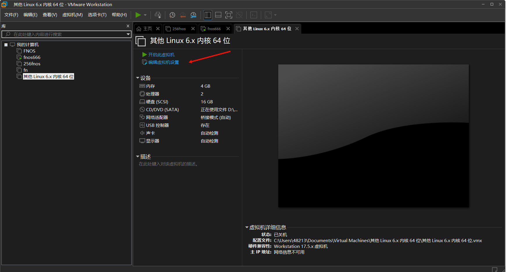506x272 pixels.
Task: Close the 256fnos tab
Action: point(193,29)
